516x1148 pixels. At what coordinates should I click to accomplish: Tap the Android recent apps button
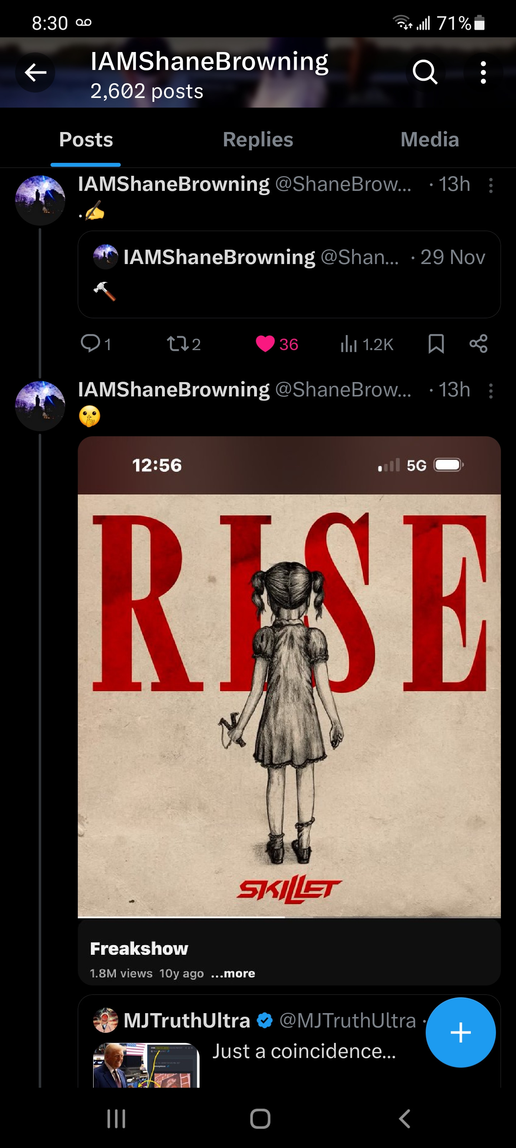pyautogui.click(x=116, y=1118)
